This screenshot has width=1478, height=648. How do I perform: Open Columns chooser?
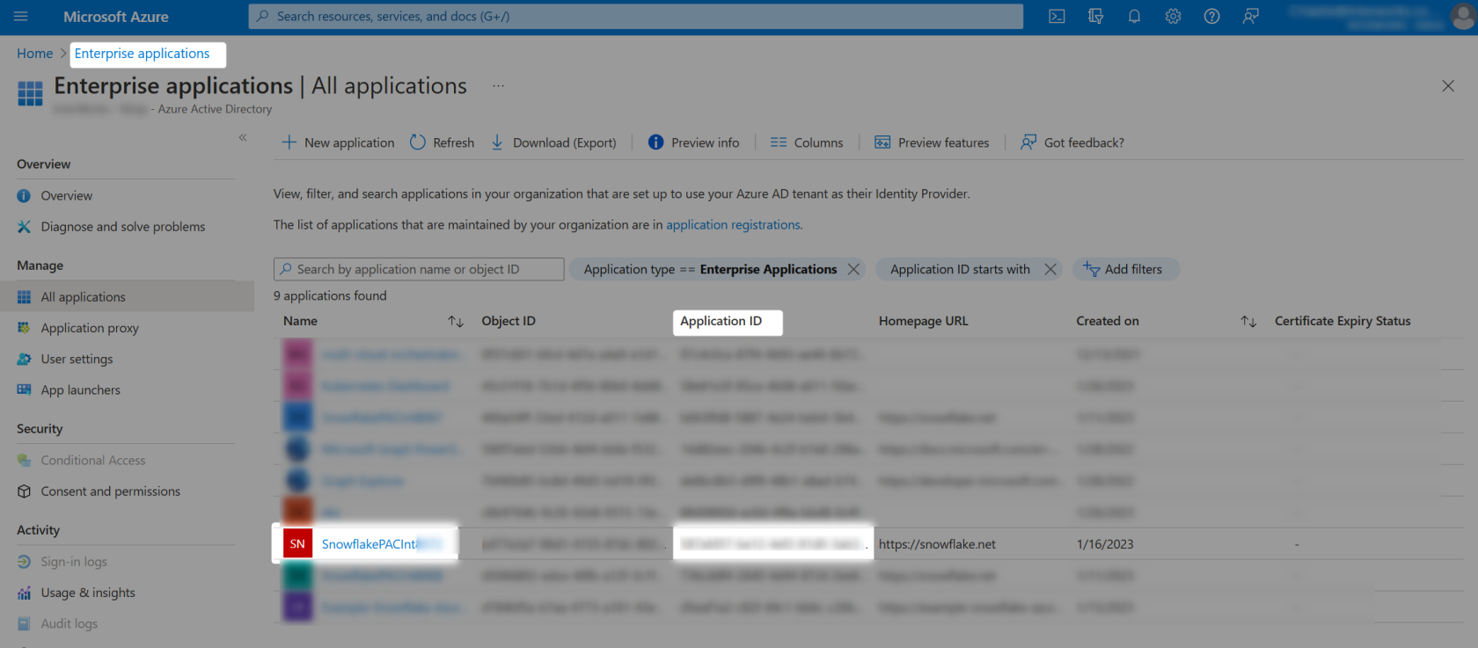point(806,142)
